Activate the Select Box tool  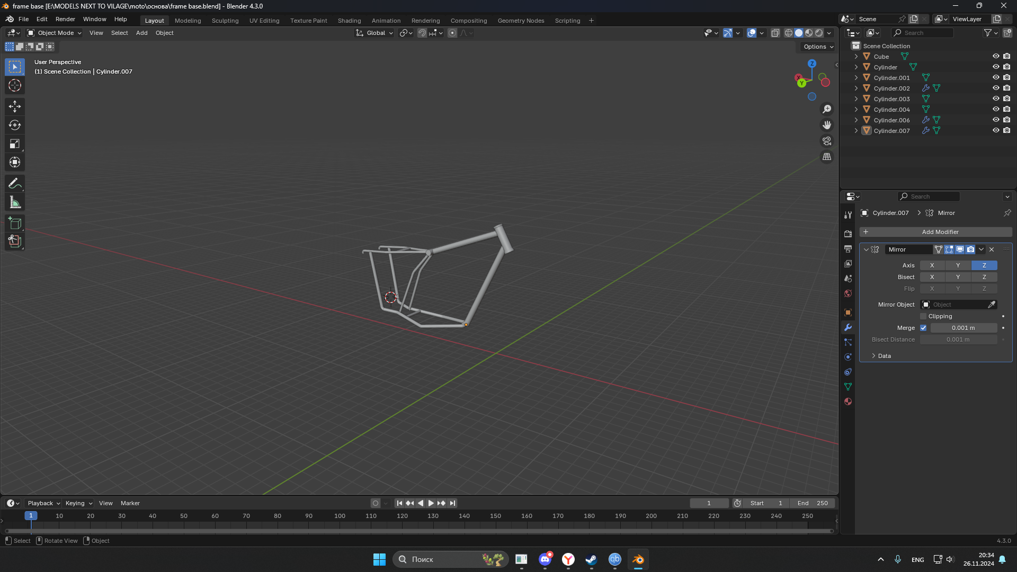(x=15, y=67)
